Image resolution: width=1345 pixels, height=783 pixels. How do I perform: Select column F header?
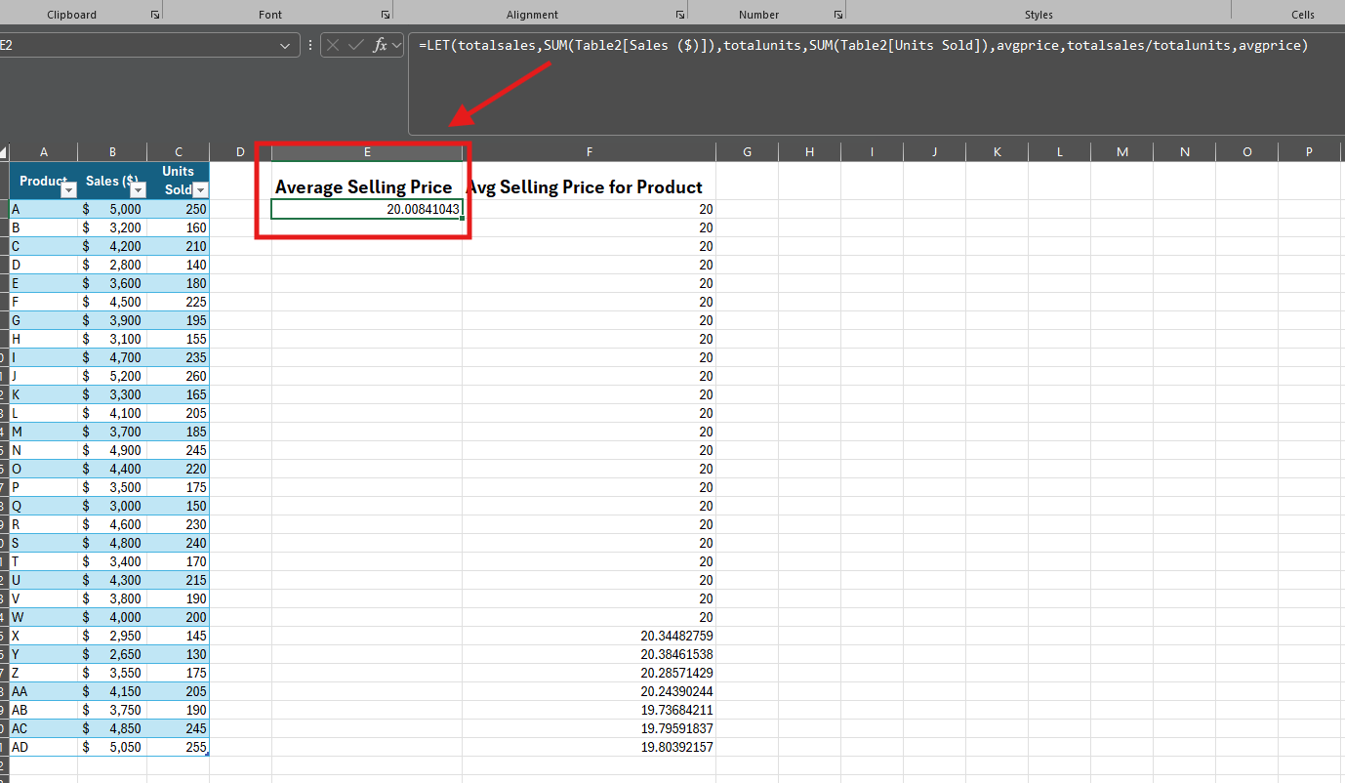(x=590, y=151)
